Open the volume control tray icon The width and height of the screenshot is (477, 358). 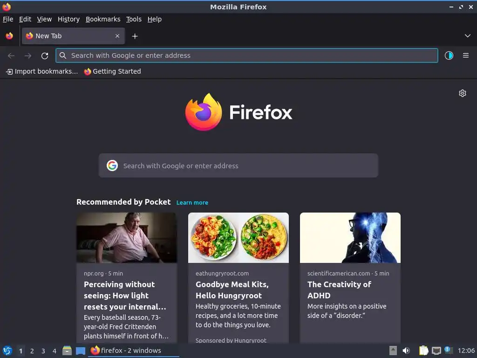406,351
